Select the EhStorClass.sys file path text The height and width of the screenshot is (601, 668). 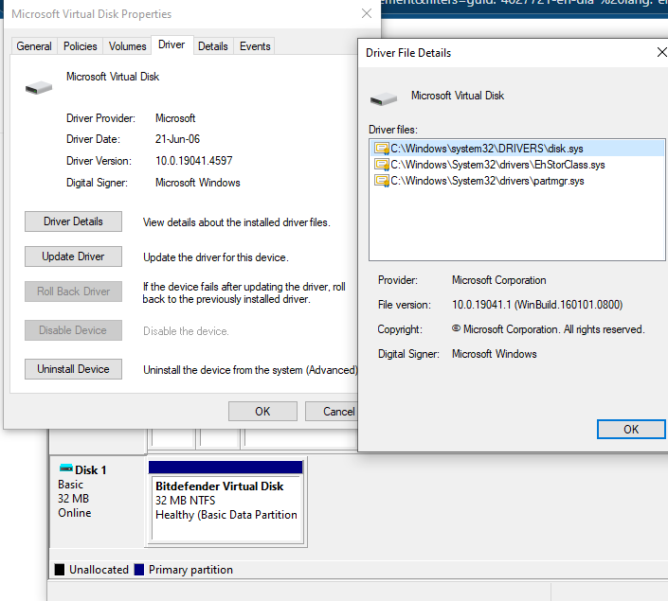pos(497,165)
